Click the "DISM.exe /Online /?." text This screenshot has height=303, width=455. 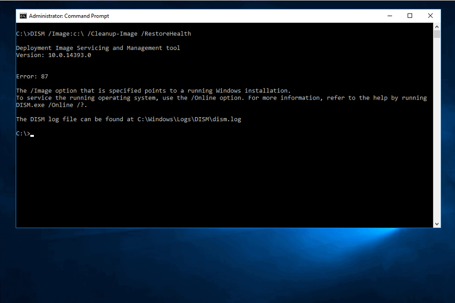52,105
